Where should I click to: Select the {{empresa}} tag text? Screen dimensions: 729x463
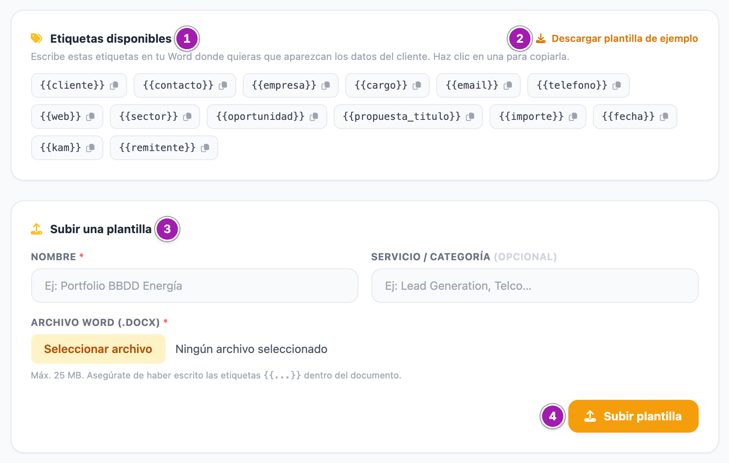(284, 85)
